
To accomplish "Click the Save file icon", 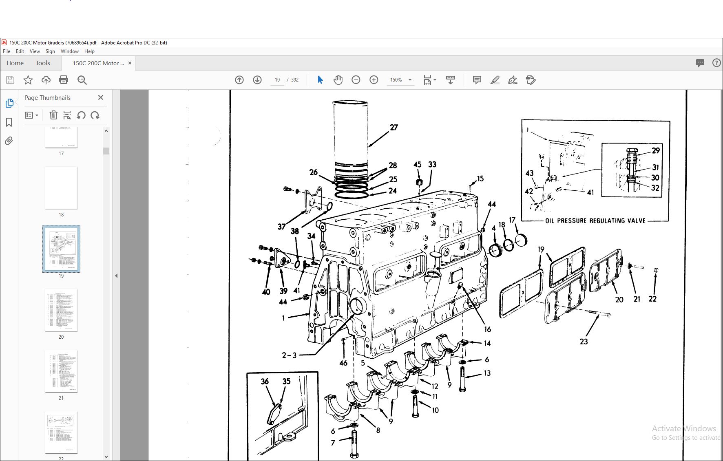I will tap(10, 80).
